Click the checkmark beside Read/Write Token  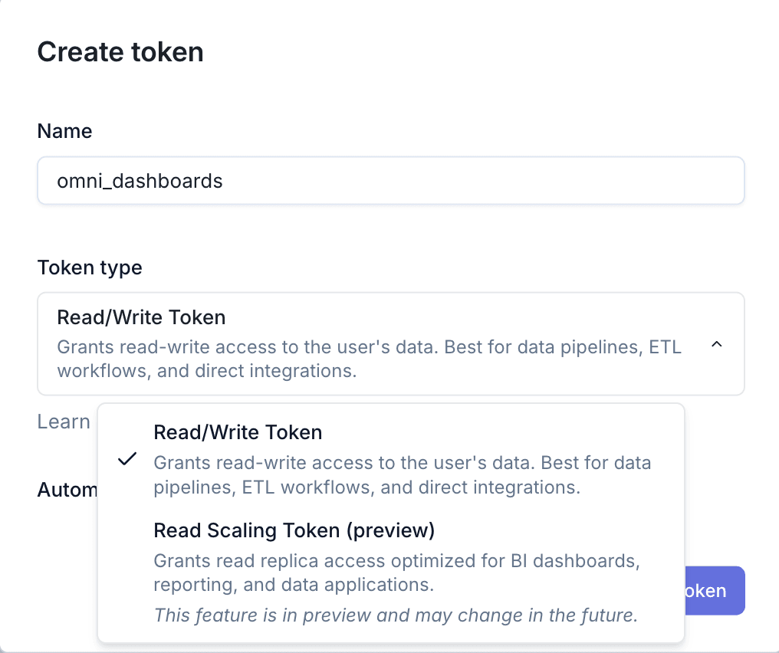coord(127,459)
